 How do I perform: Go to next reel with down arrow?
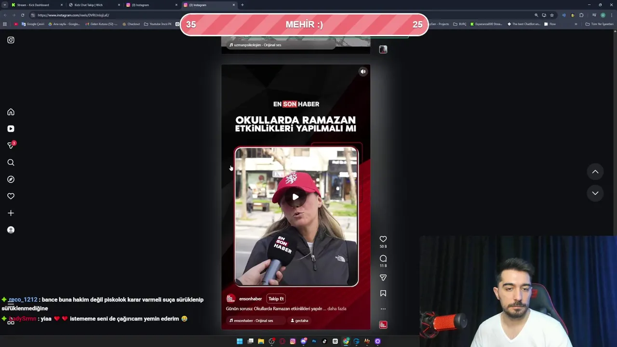(595, 193)
